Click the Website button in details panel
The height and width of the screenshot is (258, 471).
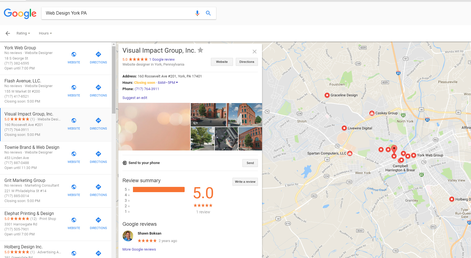click(x=222, y=62)
